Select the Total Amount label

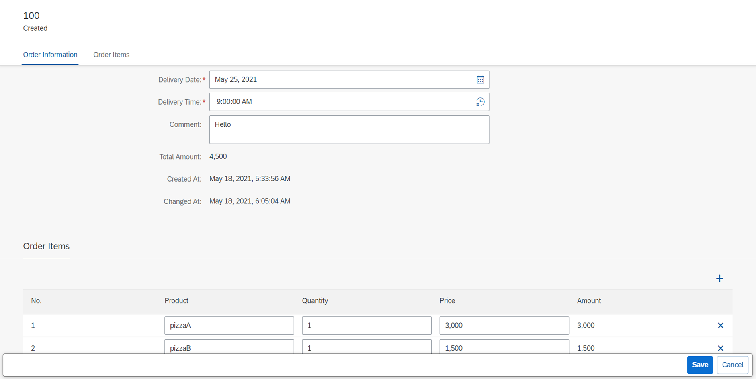click(x=180, y=157)
